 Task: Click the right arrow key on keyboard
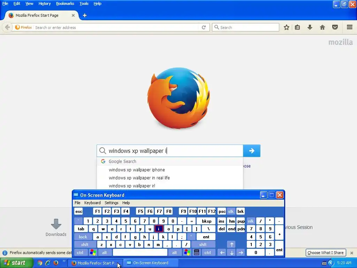point(241,253)
